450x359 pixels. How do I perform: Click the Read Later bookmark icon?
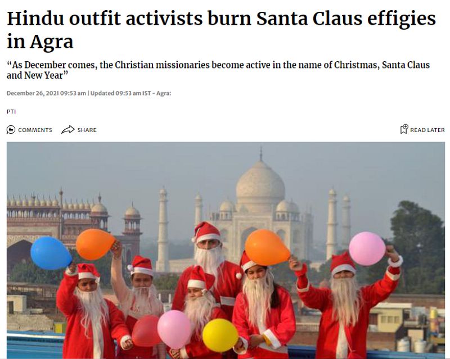[x=404, y=129]
